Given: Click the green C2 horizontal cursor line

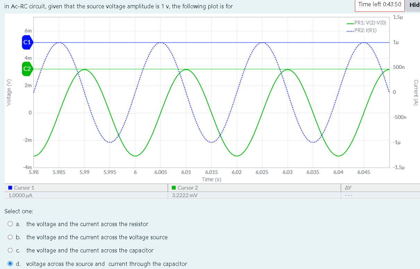Looking at the screenshot, I should 225,69.
